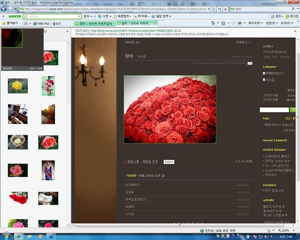
Task: Go to the home page icon
Action: coord(213,23)
